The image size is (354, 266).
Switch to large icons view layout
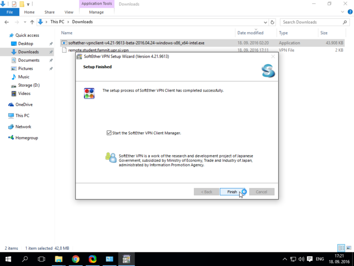tap(349, 248)
